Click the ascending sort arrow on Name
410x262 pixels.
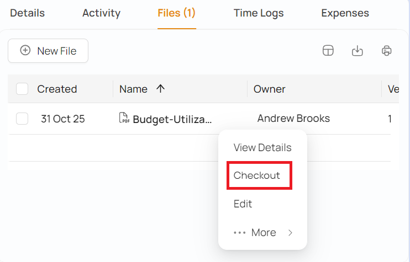pyautogui.click(x=161, y=89)
